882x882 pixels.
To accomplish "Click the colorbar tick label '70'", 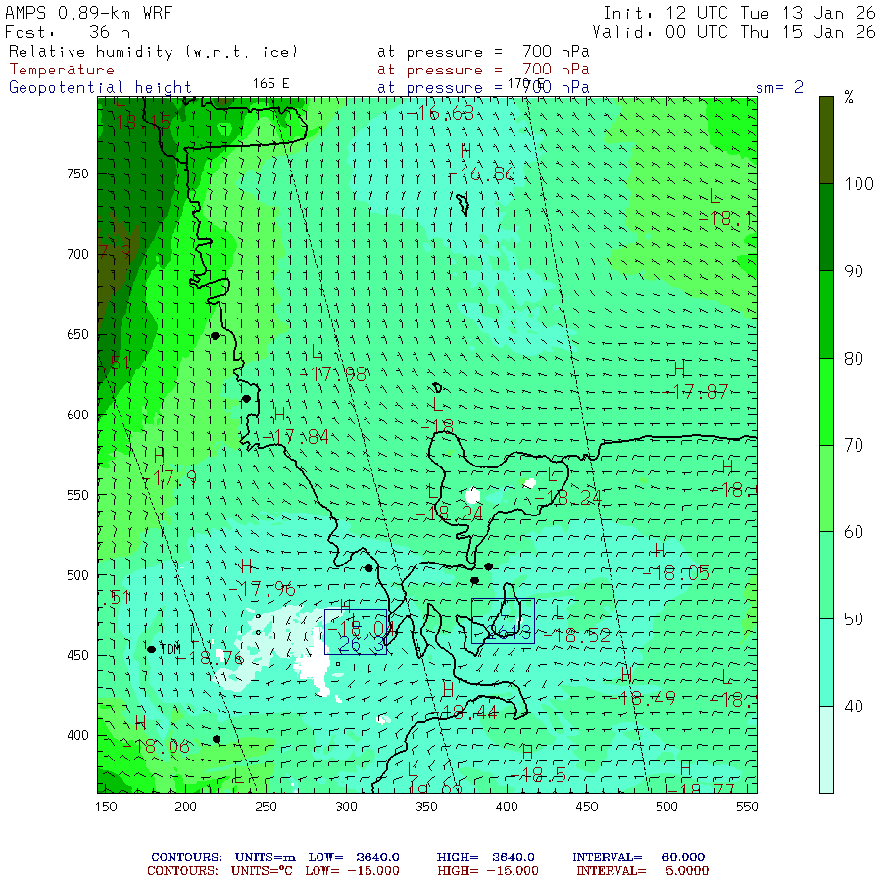I will (x=854, y=446).
